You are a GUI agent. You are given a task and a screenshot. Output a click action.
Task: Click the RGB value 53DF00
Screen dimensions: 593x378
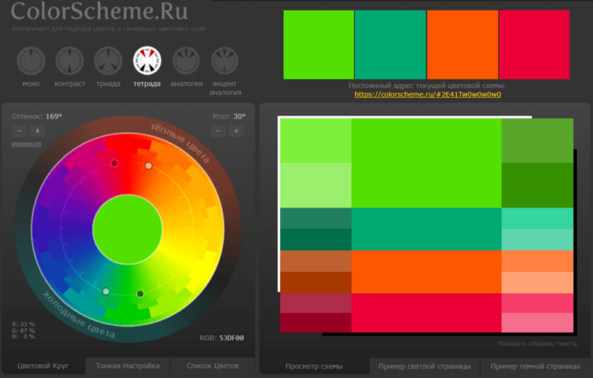[x=232, y=338]
